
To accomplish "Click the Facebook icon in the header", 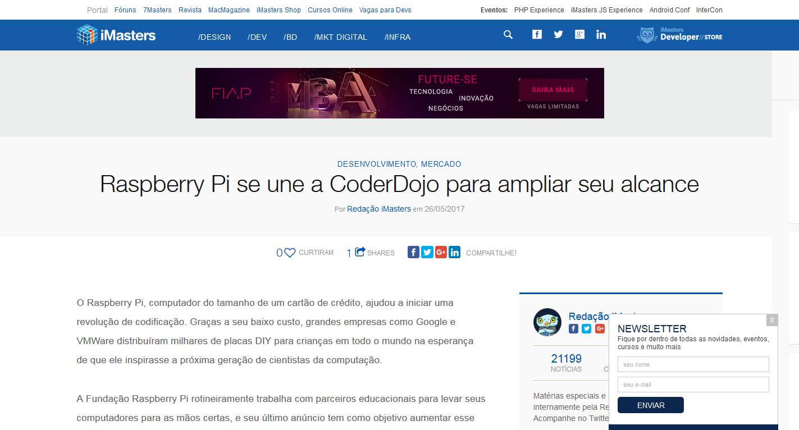I will click(x=537, y=34).
